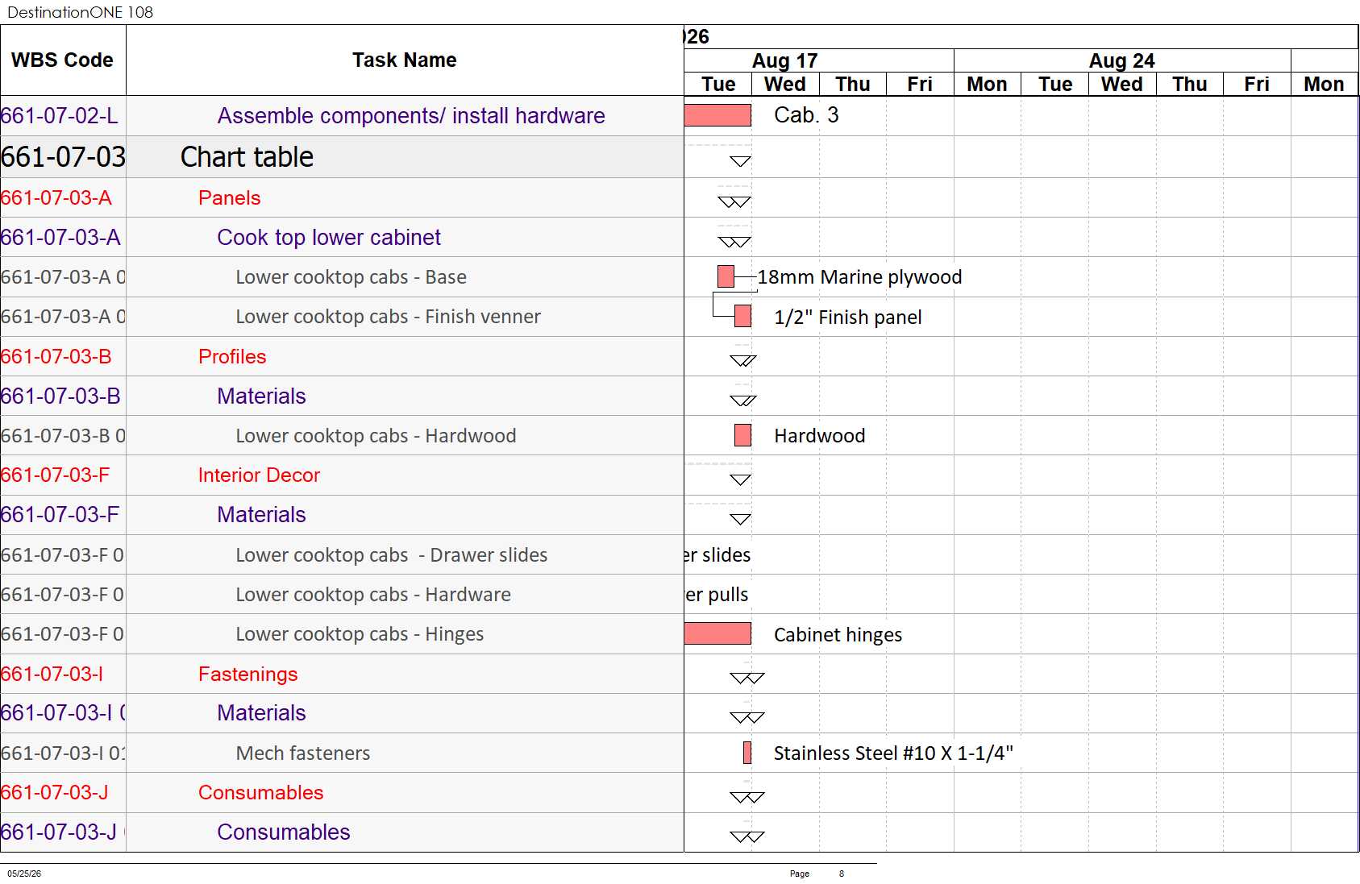This screenshot has height=884, width=1360.
Task: Click the Fastenings summary milestone marker
Action: [747, 678]
